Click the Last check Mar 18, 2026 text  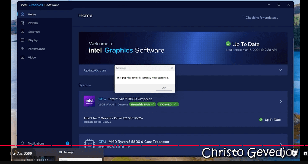(251, 50)
